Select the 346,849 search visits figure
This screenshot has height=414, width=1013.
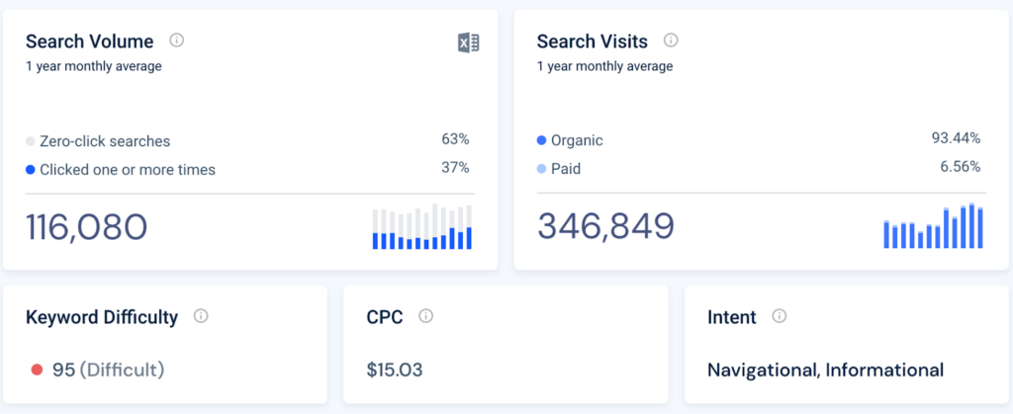pyautogui.click(x=605, y=226)
